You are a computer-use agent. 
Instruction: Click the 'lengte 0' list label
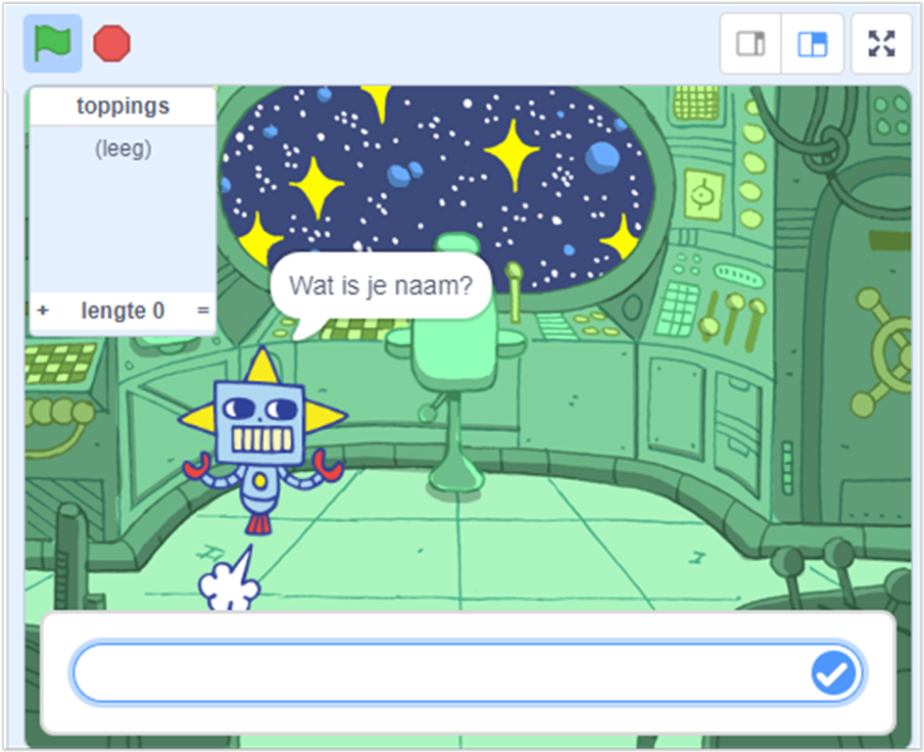point(122,310)
